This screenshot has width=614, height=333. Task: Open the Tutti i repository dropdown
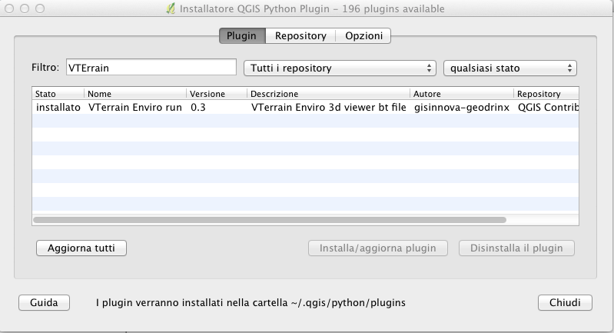(x=339, y=68)
